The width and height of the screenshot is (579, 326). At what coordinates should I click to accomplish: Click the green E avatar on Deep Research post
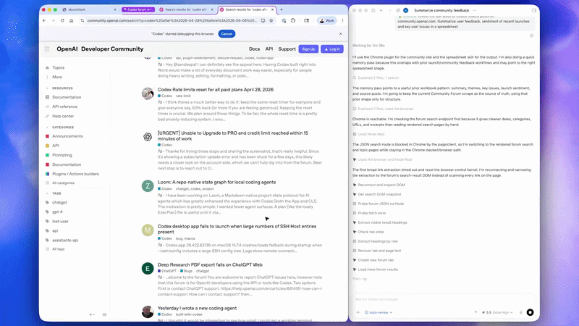(x=148, y=268)
